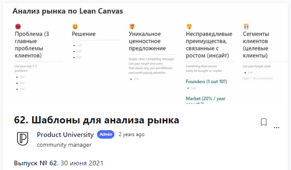Click the "Выпуск № 62" issue text

pyautogui.click(x=36, y=163)
